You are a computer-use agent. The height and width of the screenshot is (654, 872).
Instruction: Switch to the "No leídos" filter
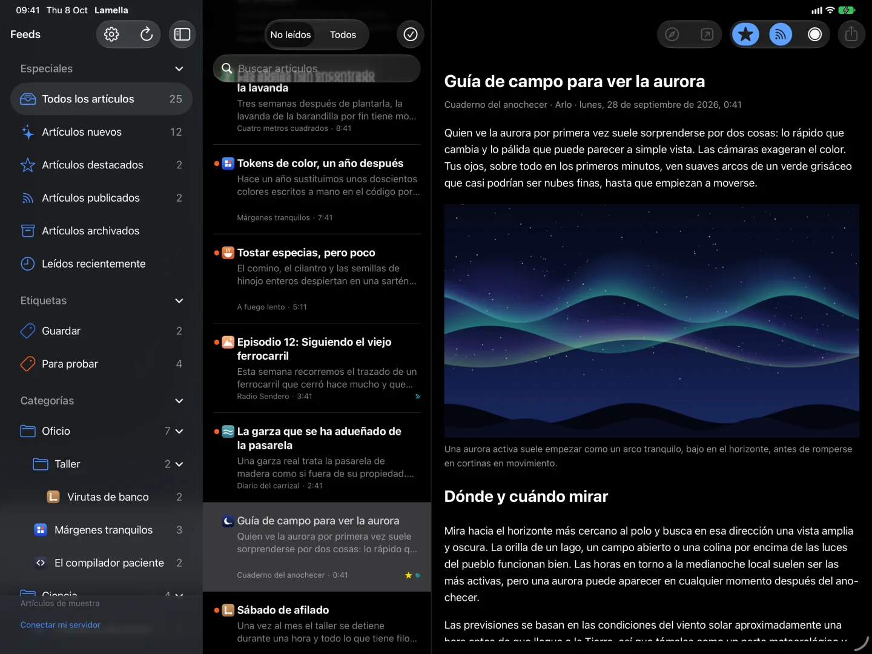[x=291, y=35]
